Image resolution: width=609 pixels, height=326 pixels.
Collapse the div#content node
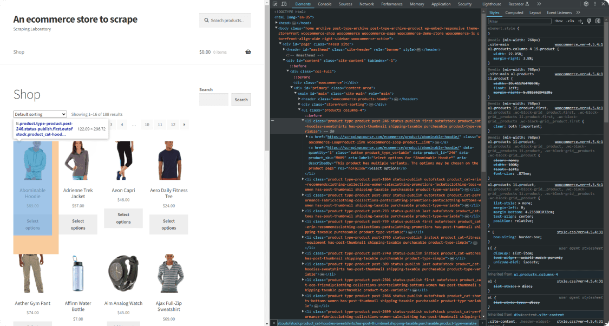tap(284, 61)
